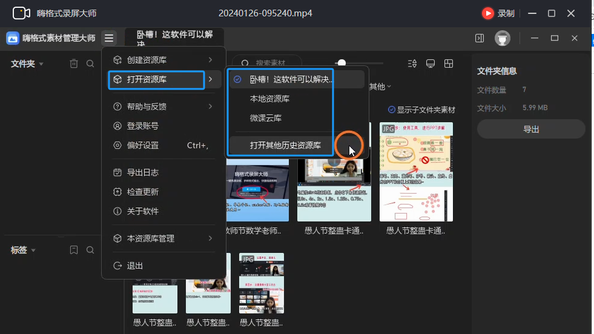This screenshot has width=594, height=334.
Task: Switch to the 卧槽！这软件可以解决 tab
Action: (174, 38)
